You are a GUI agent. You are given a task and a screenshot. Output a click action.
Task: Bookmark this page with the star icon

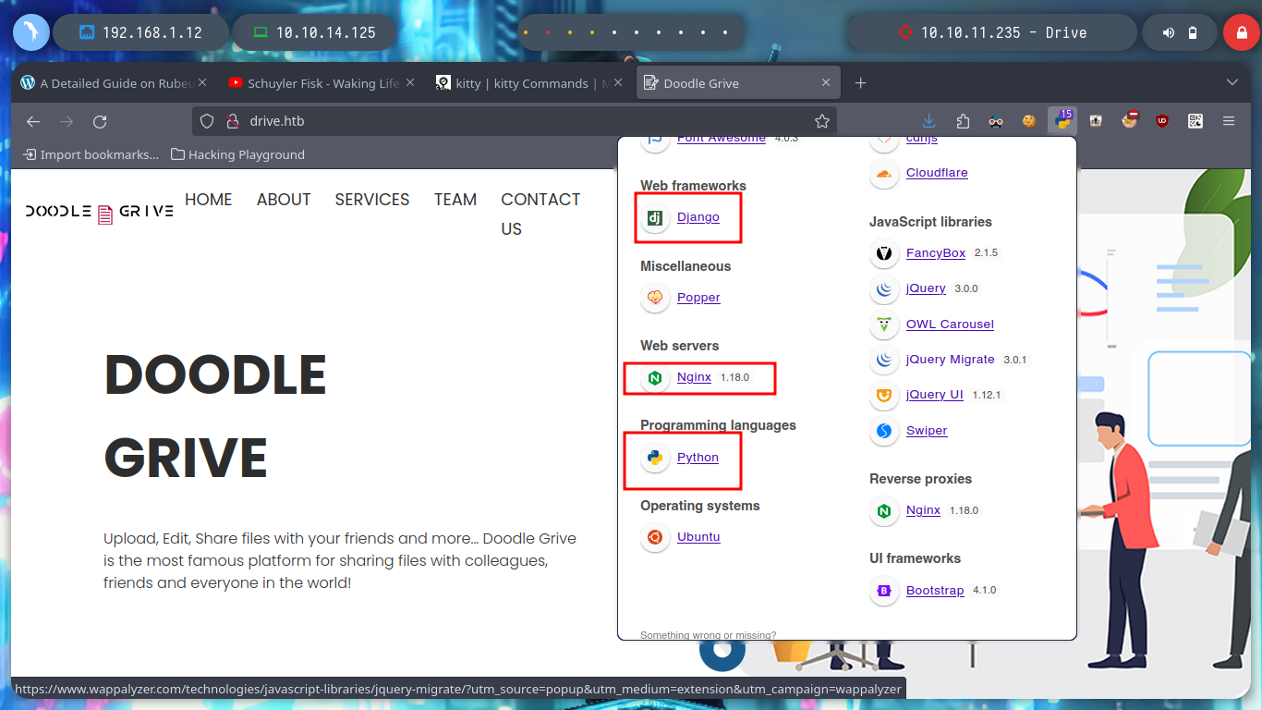(x=821, y=121)
